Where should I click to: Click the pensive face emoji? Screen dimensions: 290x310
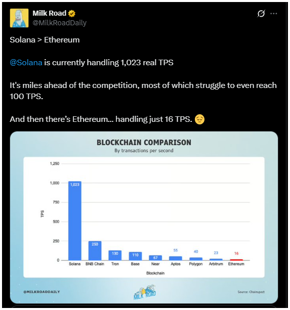click(x=199, y=119)
